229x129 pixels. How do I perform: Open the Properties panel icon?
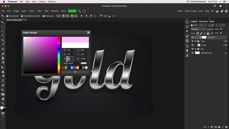[x=187, y=27]
